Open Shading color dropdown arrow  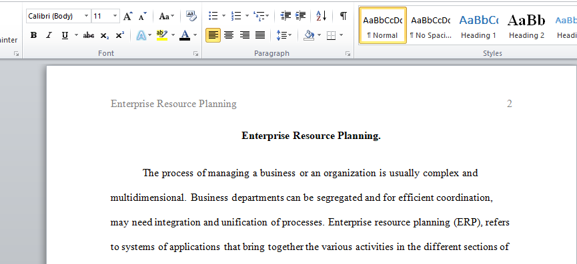pos(319,35)
